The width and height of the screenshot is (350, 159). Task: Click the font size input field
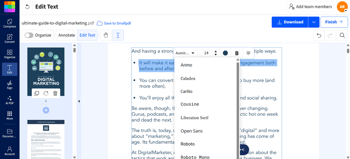click(x=207, y=53)
